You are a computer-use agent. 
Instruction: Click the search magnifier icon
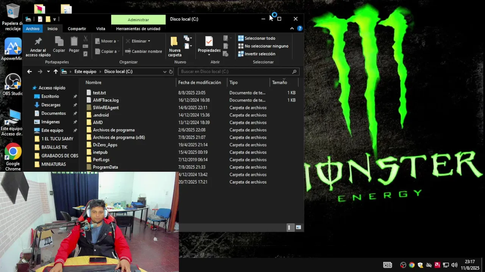tap(294, 71)
